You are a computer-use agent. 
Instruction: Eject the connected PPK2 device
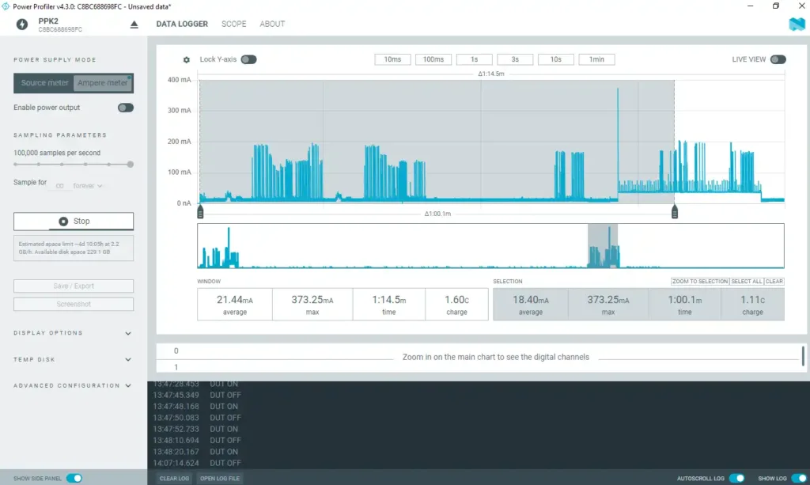134,24
